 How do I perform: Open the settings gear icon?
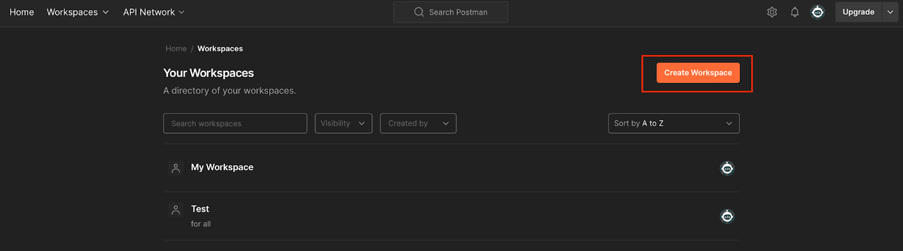tap(772, 12)
